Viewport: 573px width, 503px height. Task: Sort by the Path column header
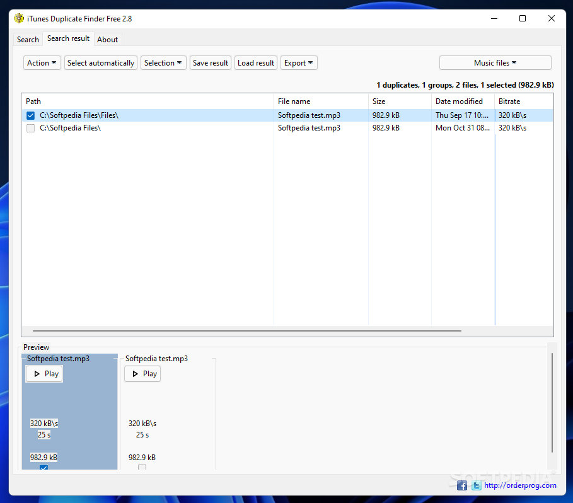(x=148, y=101)
